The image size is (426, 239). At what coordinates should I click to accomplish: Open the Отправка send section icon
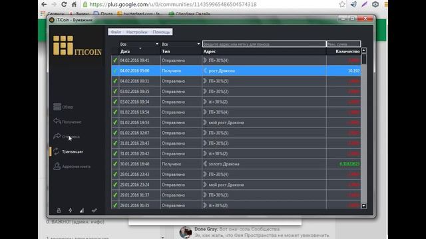coord(57,136)
